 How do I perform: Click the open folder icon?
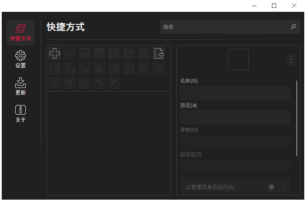pyautogui.click(x=129, y=53)
